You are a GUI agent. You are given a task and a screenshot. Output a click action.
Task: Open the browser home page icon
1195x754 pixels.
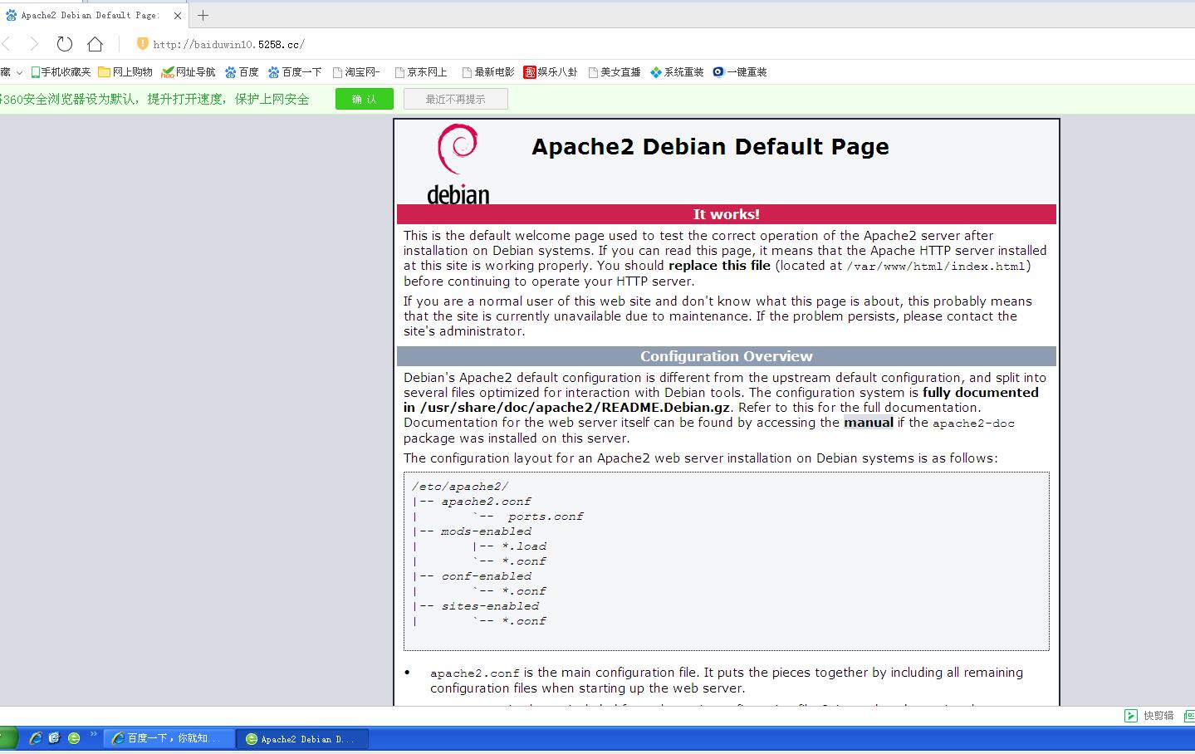[96, 44]
